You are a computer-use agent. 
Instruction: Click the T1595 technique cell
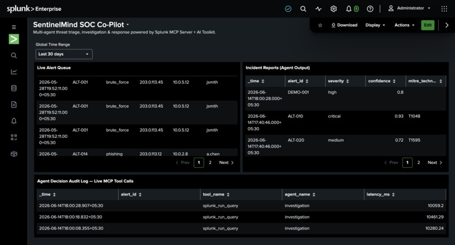pos(414,140)
